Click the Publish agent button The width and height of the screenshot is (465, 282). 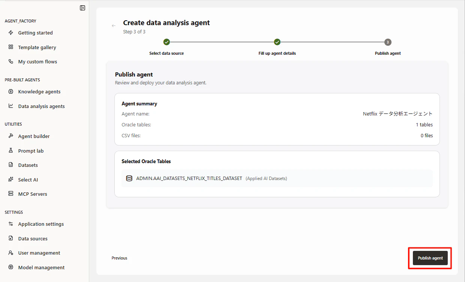430,258
